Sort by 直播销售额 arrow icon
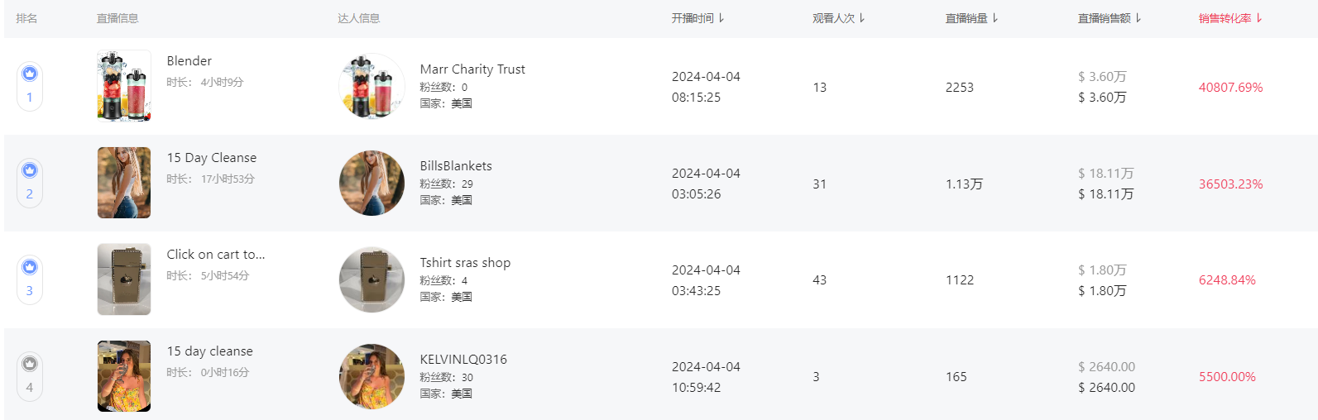Screen dimensions: 1318x420 [1138, 18]
